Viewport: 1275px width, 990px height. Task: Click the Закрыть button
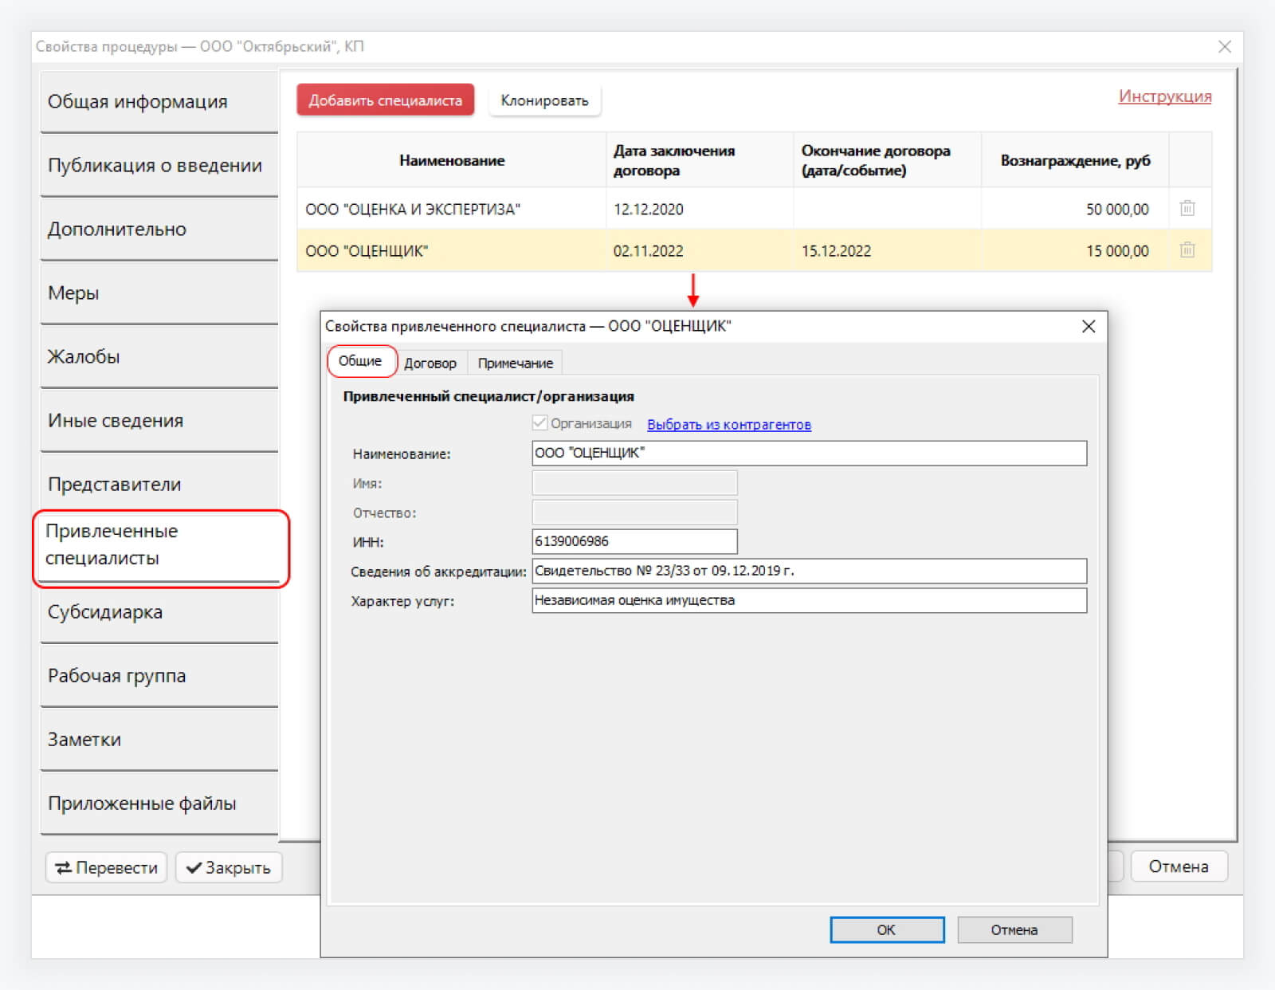pos(229,867)
